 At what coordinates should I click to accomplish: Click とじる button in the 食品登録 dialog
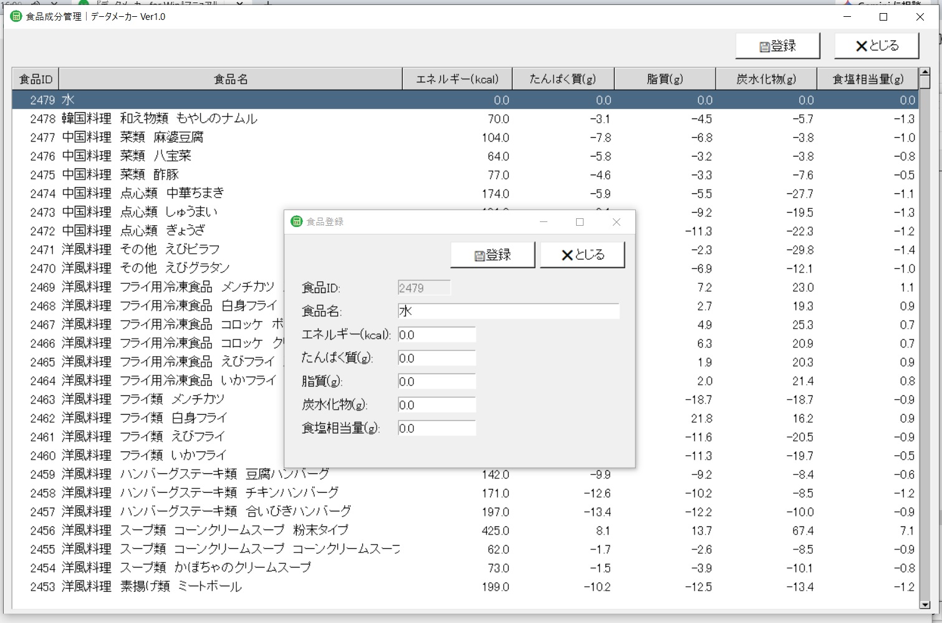(582, 255)
